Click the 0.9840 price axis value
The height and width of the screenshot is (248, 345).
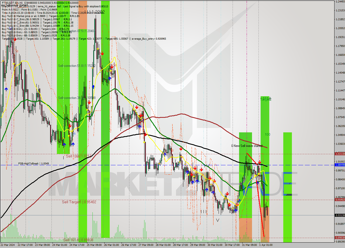pos(340,179)
